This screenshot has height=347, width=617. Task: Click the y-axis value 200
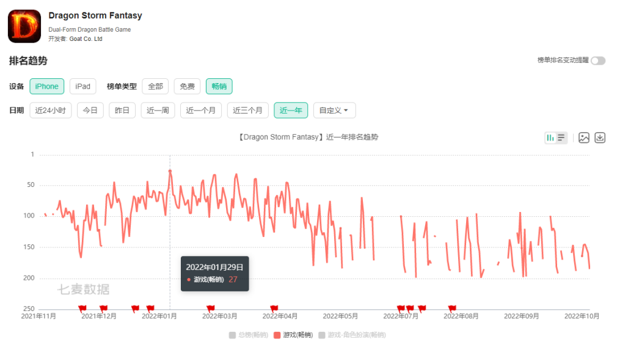[29, 278]
